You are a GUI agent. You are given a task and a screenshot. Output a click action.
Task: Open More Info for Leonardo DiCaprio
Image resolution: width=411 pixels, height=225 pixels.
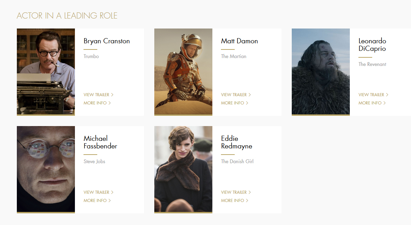[x=372, y=103]
